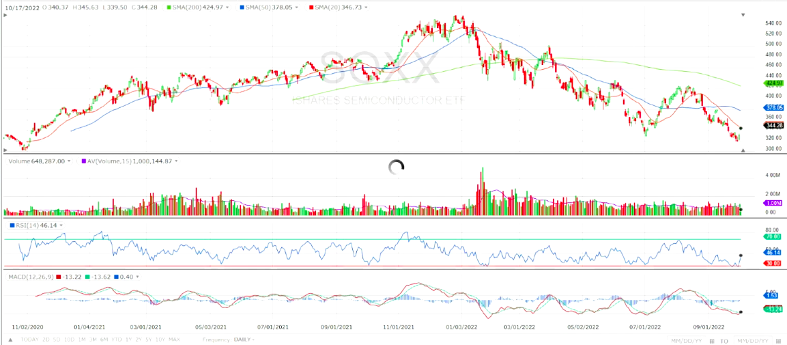Click the 70.00 RSI overbought level tag
The image size is (787, 345).
tap(773, 236)
